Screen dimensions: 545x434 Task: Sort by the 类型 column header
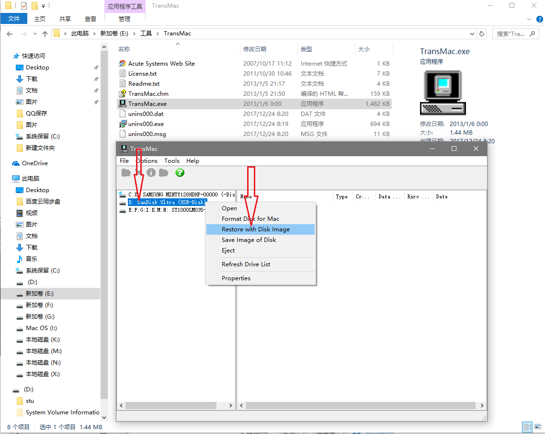326,49
